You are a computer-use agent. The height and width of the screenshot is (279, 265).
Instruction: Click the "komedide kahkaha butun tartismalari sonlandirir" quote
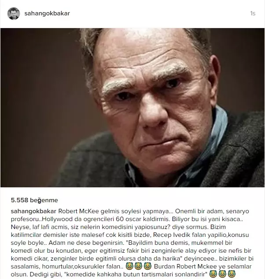[136, 274]
